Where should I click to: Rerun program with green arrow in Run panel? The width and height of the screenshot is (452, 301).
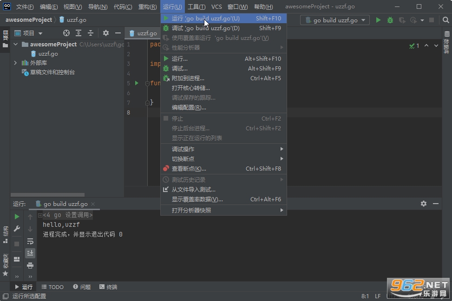point(17,217)
